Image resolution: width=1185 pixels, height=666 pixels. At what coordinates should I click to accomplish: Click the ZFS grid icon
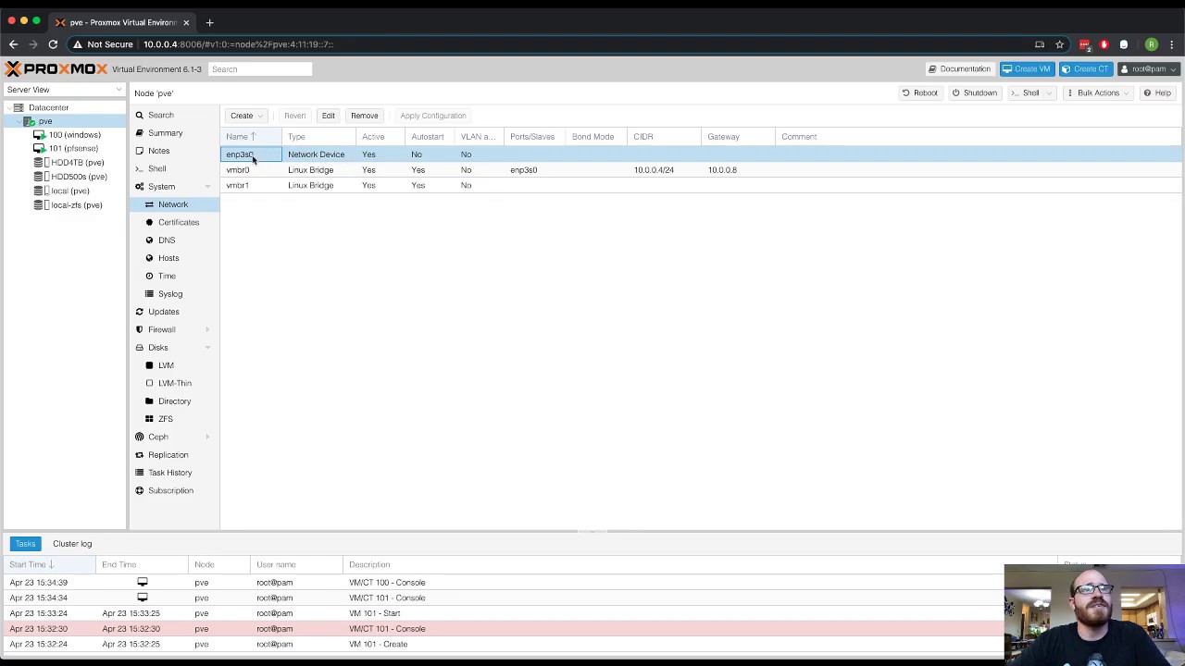(x=149, y=419)
